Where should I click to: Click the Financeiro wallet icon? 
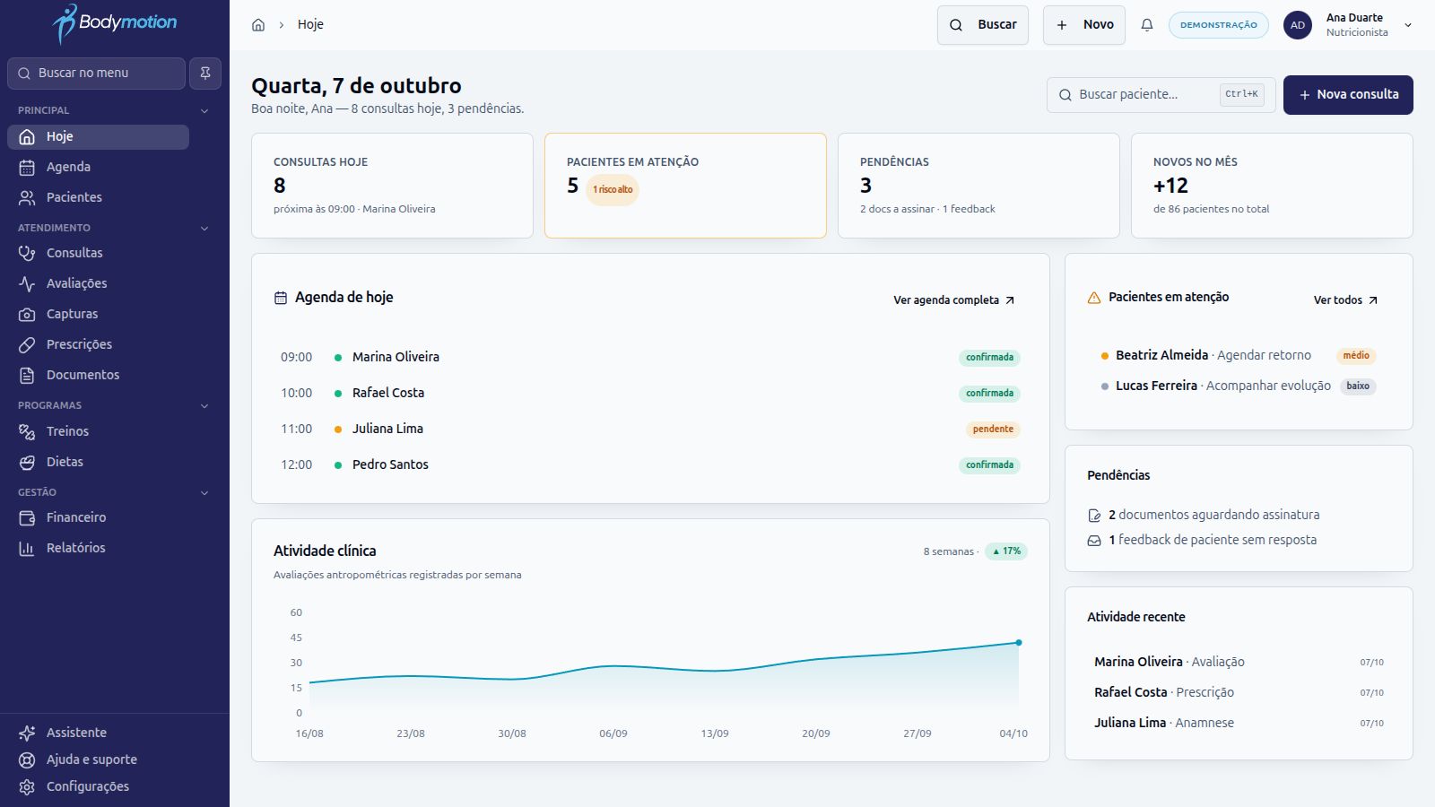[x=27, y=518]
